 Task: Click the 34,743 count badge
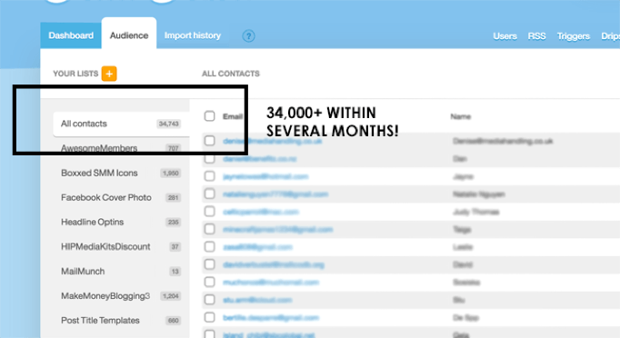click(169, 124)
